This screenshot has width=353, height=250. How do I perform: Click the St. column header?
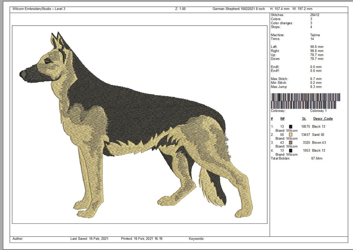coord(303,119)
